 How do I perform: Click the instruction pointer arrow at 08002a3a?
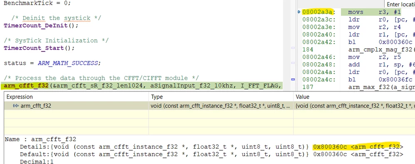299,12
